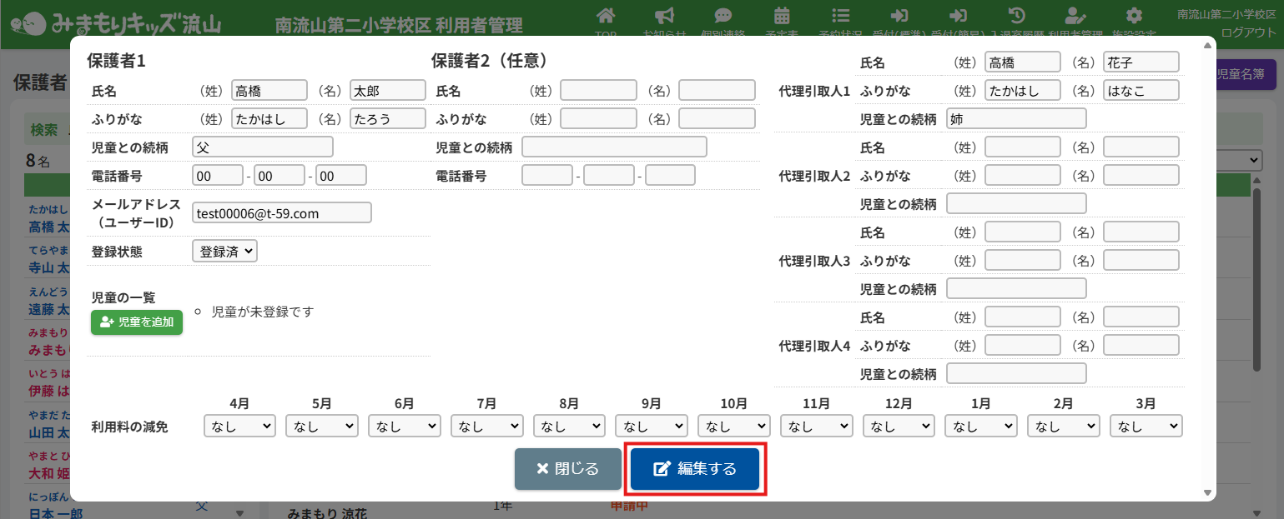Open 個別連絡 speech bubble icon
The width and height of the screenshot is (1284, 519).
(x=723, y=17)
